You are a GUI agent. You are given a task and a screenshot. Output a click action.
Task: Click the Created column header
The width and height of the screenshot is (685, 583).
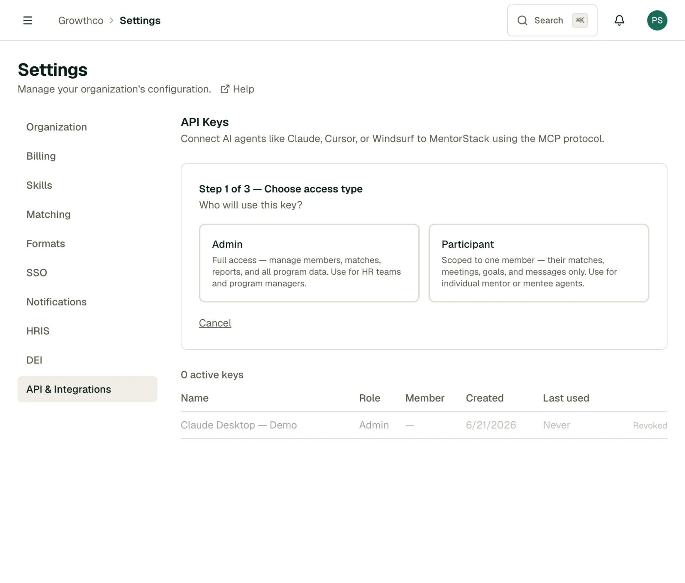click(485, 398)
